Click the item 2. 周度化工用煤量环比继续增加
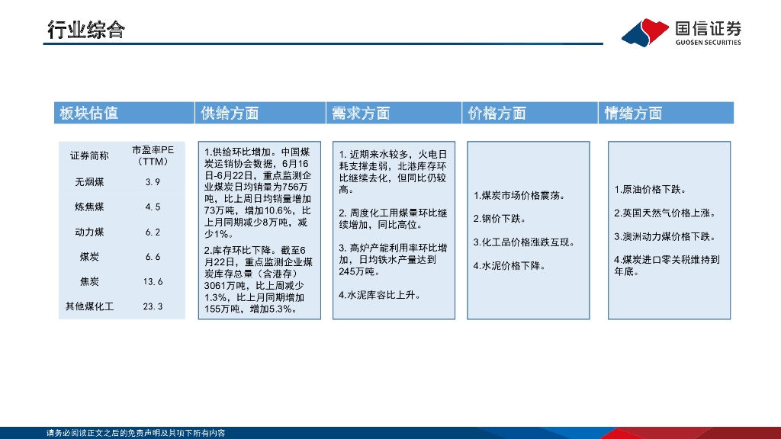This screenshot has height=439, width=781. [x=393, y=219]
